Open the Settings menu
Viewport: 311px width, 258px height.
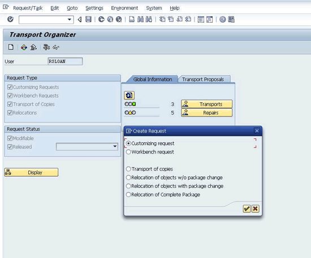point(94,8)
